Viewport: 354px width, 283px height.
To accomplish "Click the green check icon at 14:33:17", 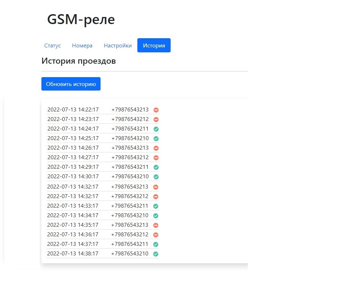I will pos(156,206).
